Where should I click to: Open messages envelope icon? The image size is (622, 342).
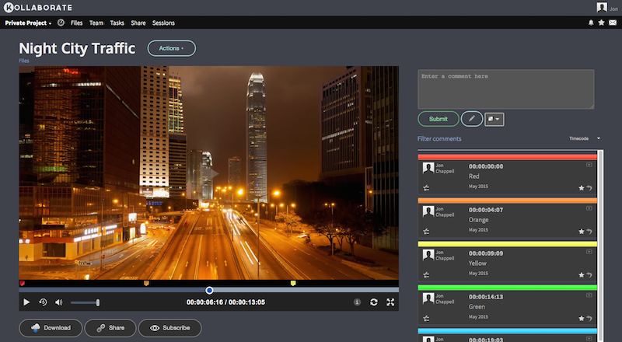613,23
